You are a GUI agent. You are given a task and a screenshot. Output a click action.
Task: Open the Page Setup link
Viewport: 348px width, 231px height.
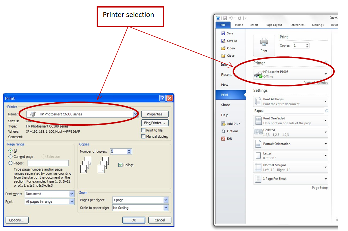click(320, 188)
